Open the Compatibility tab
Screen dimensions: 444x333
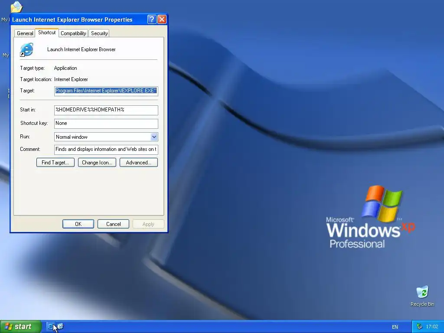pyautogui.click(x=73, y=33)
